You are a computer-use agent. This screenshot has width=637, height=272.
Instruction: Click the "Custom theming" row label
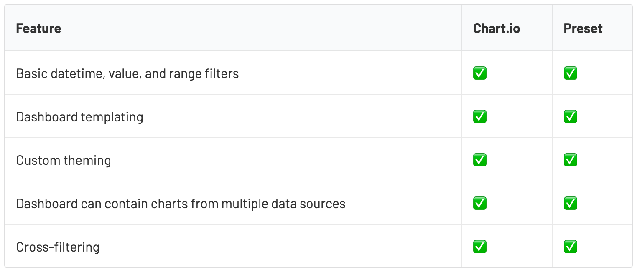(x=64, y=161)
